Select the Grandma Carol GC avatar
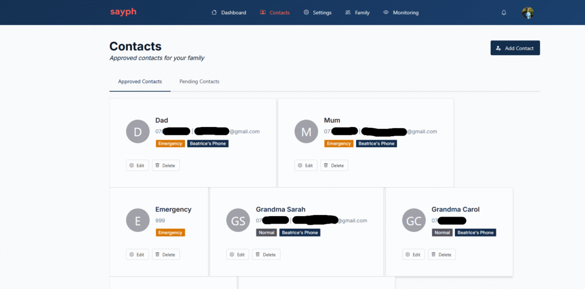The width and height of the screenshot is (585, 289). coord(414,221)
